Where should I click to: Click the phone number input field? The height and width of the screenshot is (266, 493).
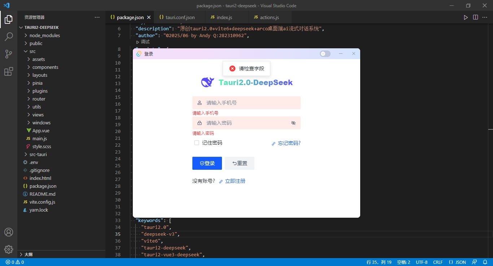click(x=247, y=103)
